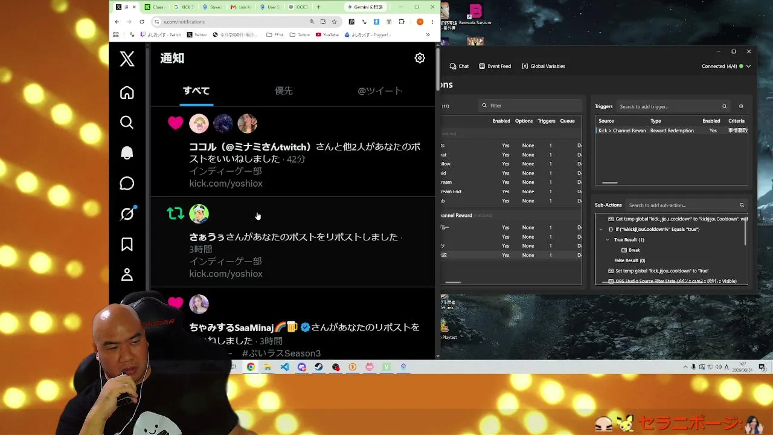The height and width of the screenshot is (435, 773).
Task: Open Notifications bell in X sidebar
Action: pos(127,153)
